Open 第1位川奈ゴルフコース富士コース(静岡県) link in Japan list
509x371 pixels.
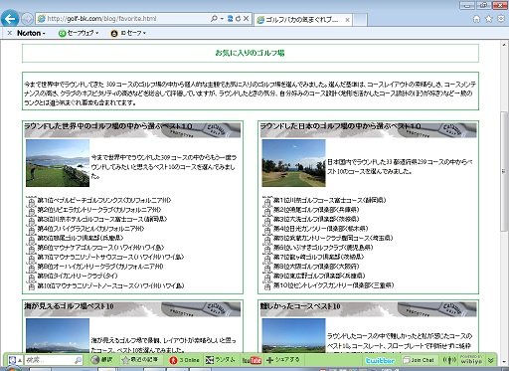click(x=329, y=200)
